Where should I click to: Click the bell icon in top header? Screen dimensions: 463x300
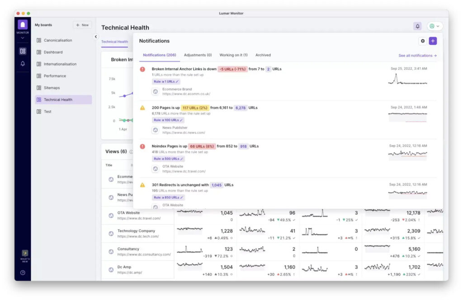[x=417, y=26]
